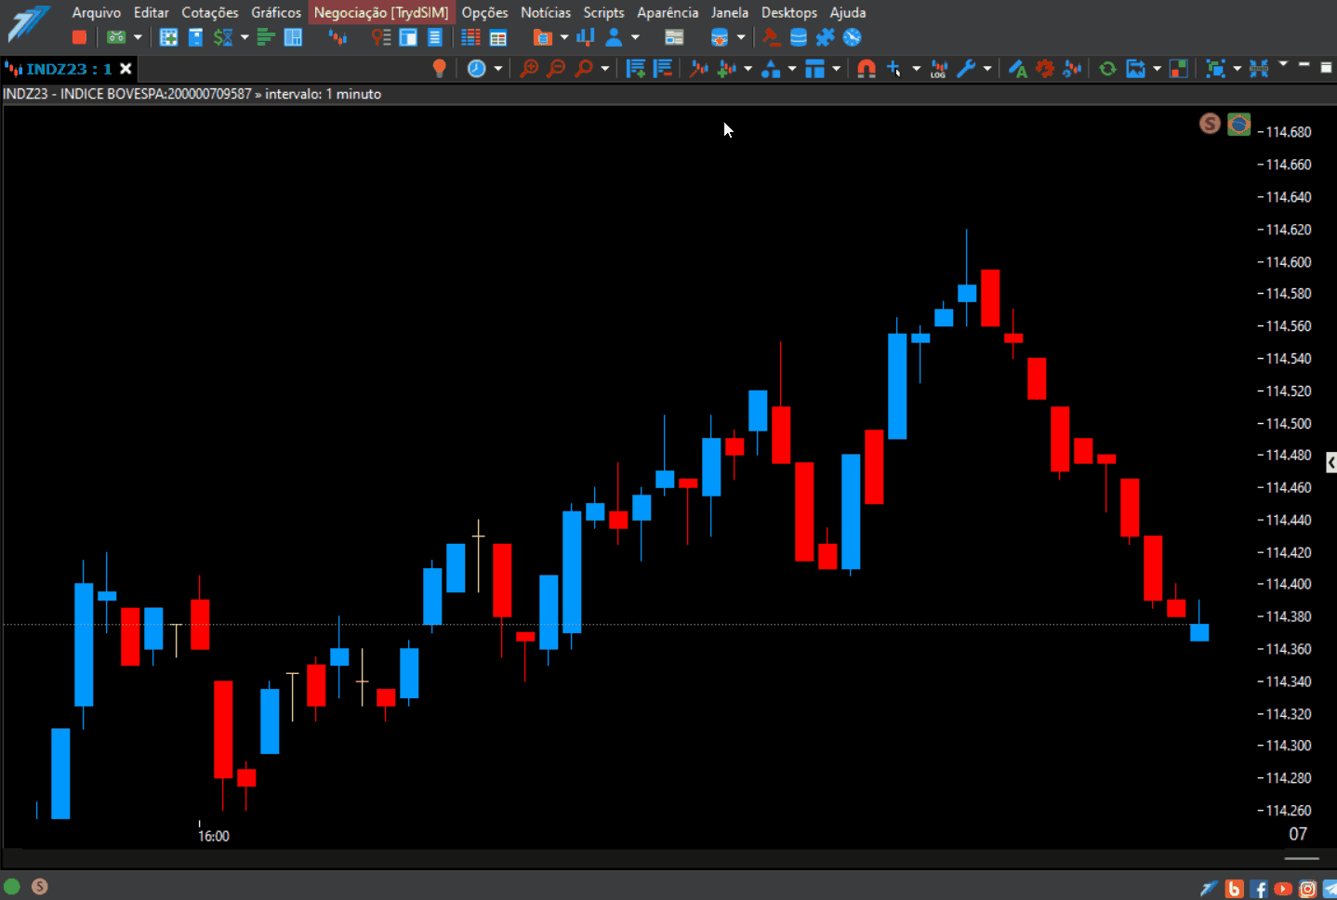
Task: Click the Brazil flag badge on the chart
Action: click(x=1239, y=123)
